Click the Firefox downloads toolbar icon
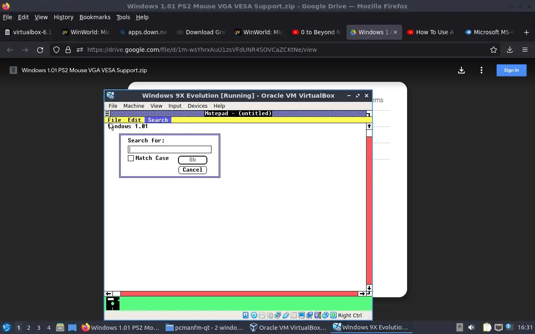Image resolution: width=535 pixels, height=334 pixels. coord(510,50)
